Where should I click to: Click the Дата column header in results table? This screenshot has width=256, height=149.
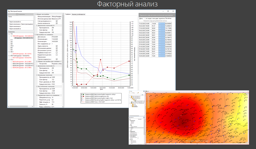[141, 19]
